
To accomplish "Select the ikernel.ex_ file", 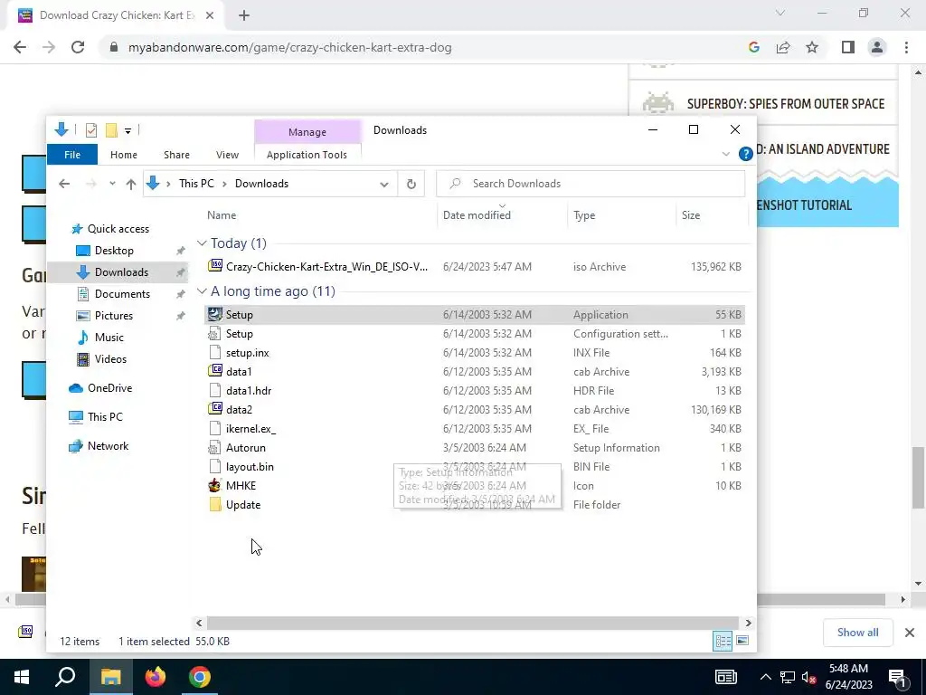I will [x=474, y=428].
